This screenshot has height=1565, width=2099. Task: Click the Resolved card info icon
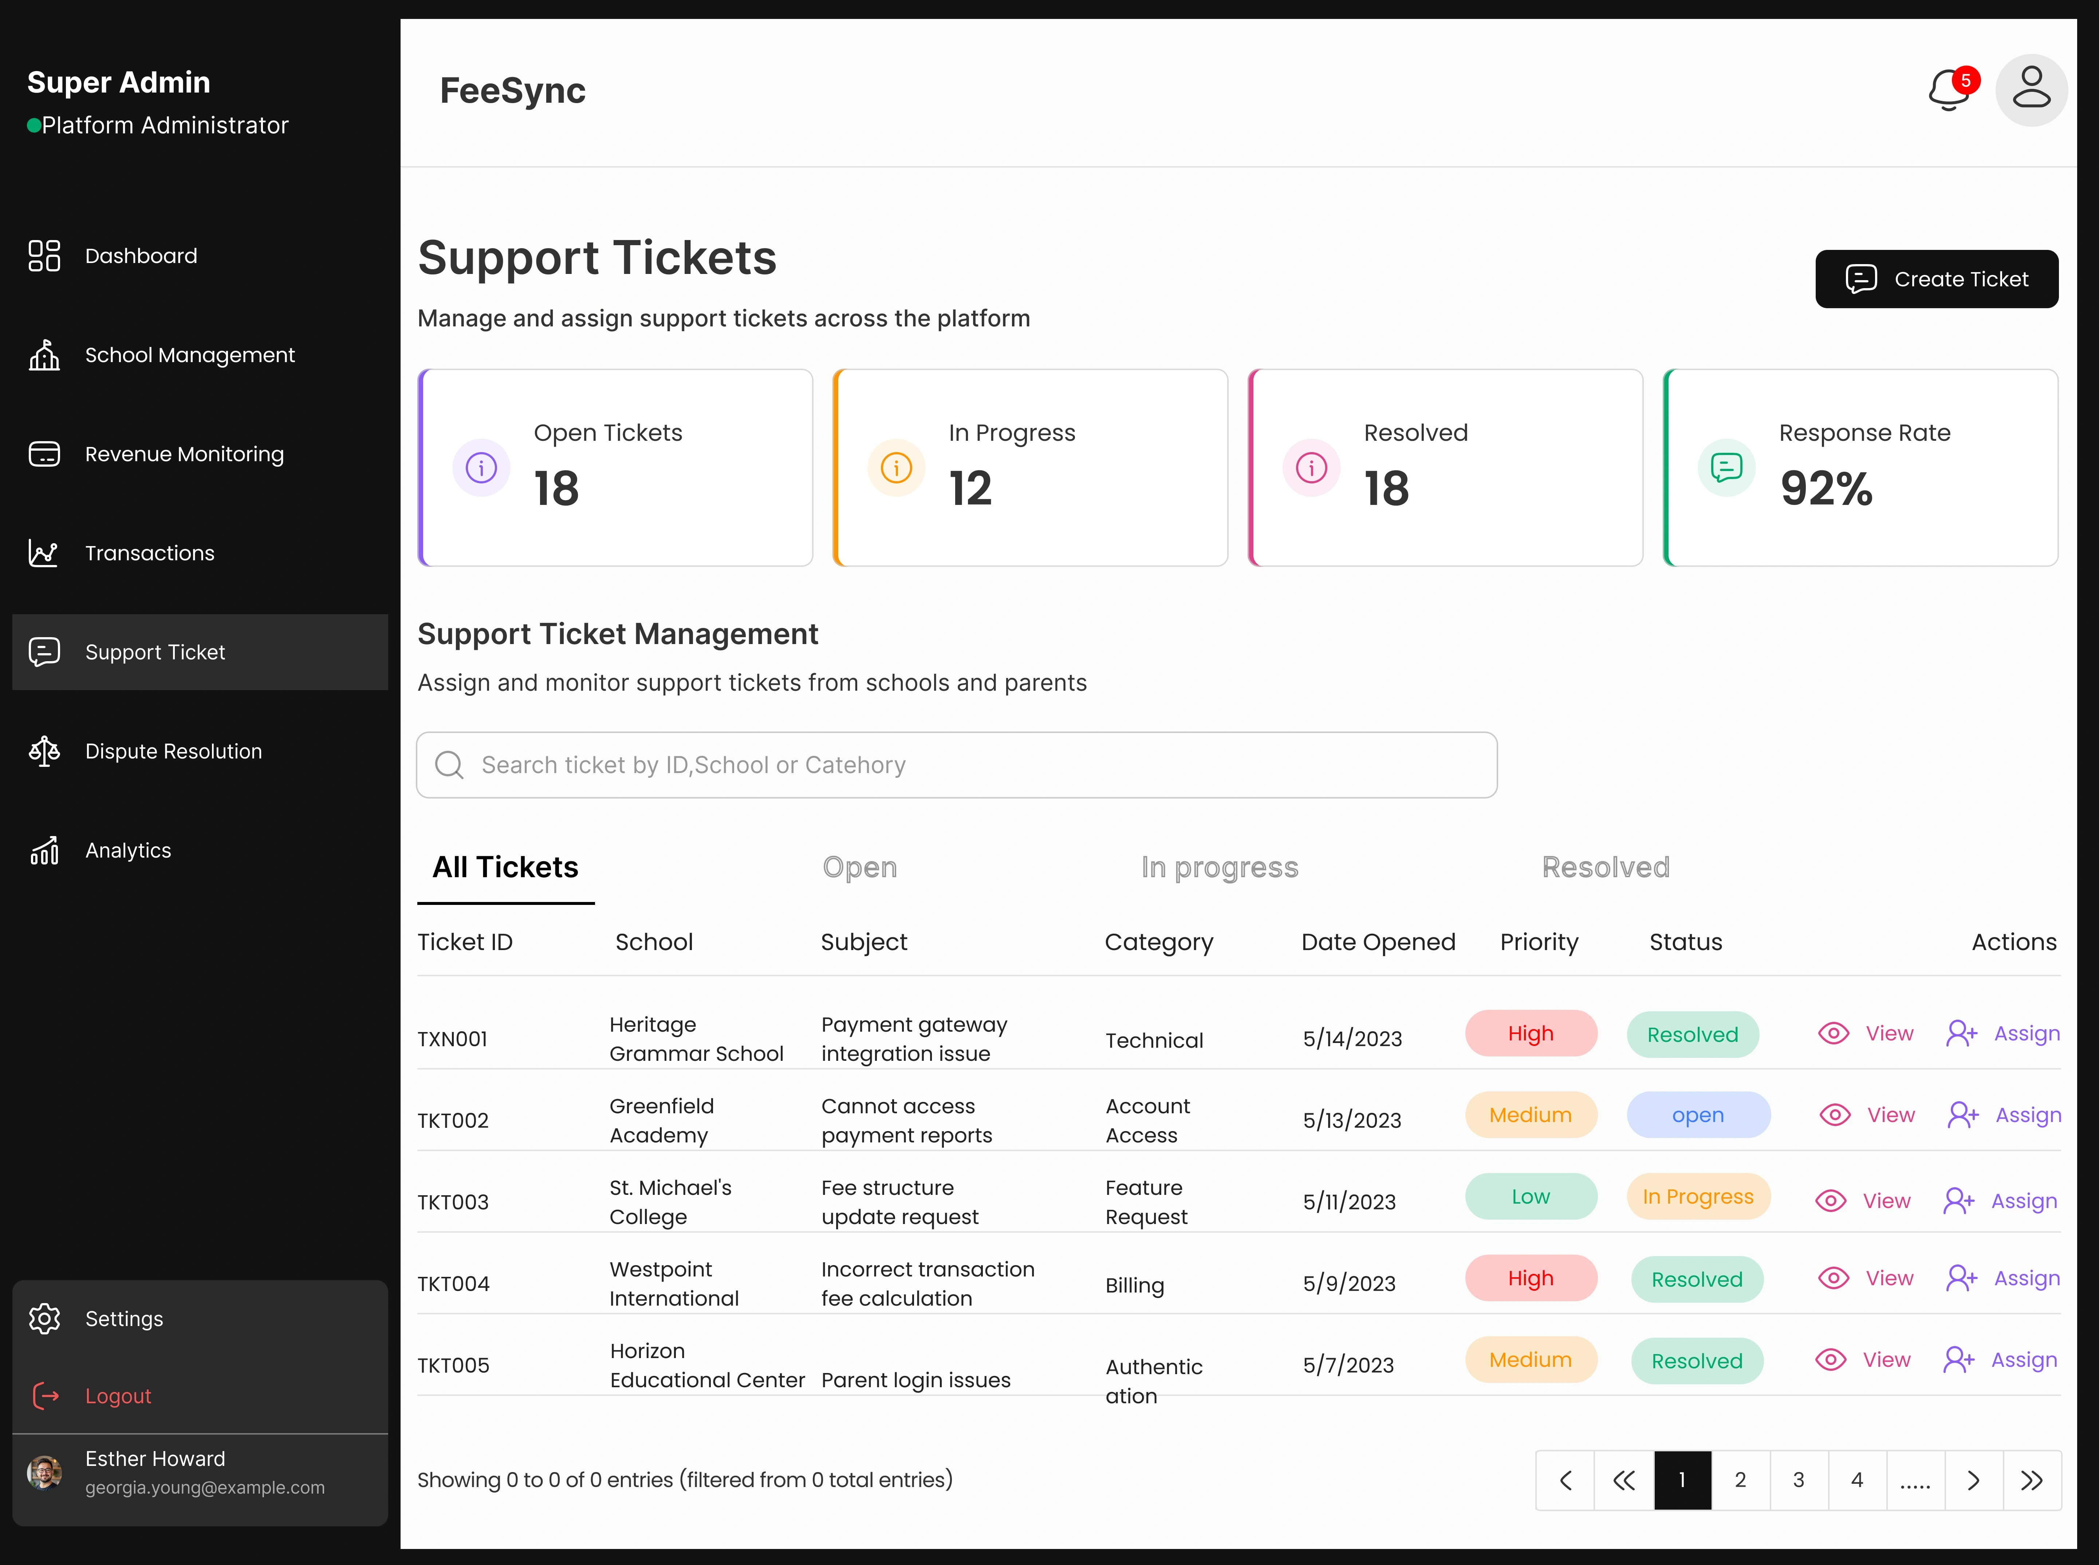tap(1311, 468)
